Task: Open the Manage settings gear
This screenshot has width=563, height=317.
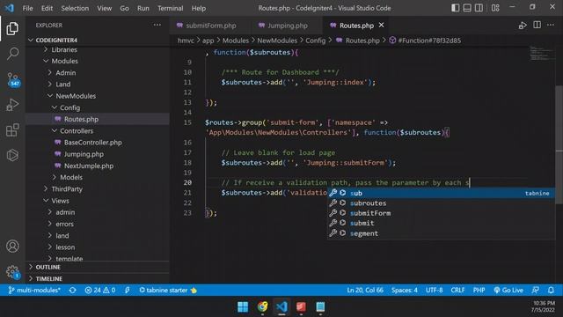Action: tap(13, 272)
